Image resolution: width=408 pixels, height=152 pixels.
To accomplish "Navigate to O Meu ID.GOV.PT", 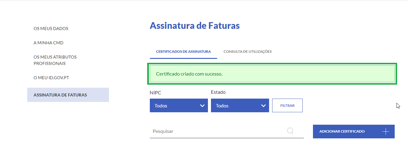I will click(51, 78).
